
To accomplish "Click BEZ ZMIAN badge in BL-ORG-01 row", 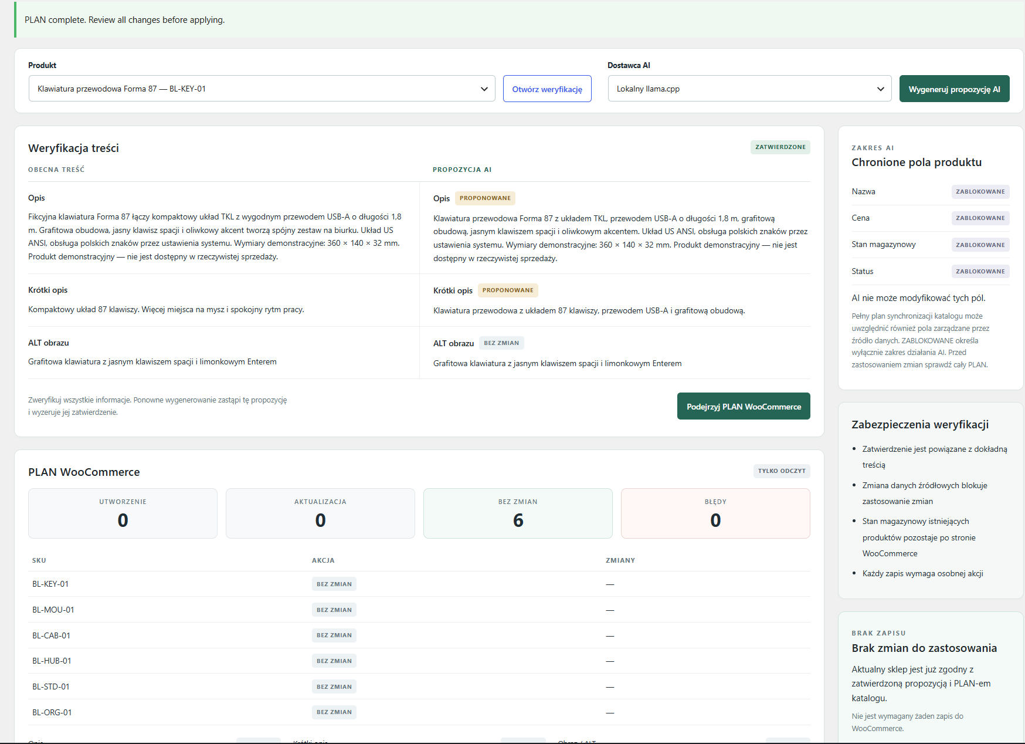I will point(334,712).
